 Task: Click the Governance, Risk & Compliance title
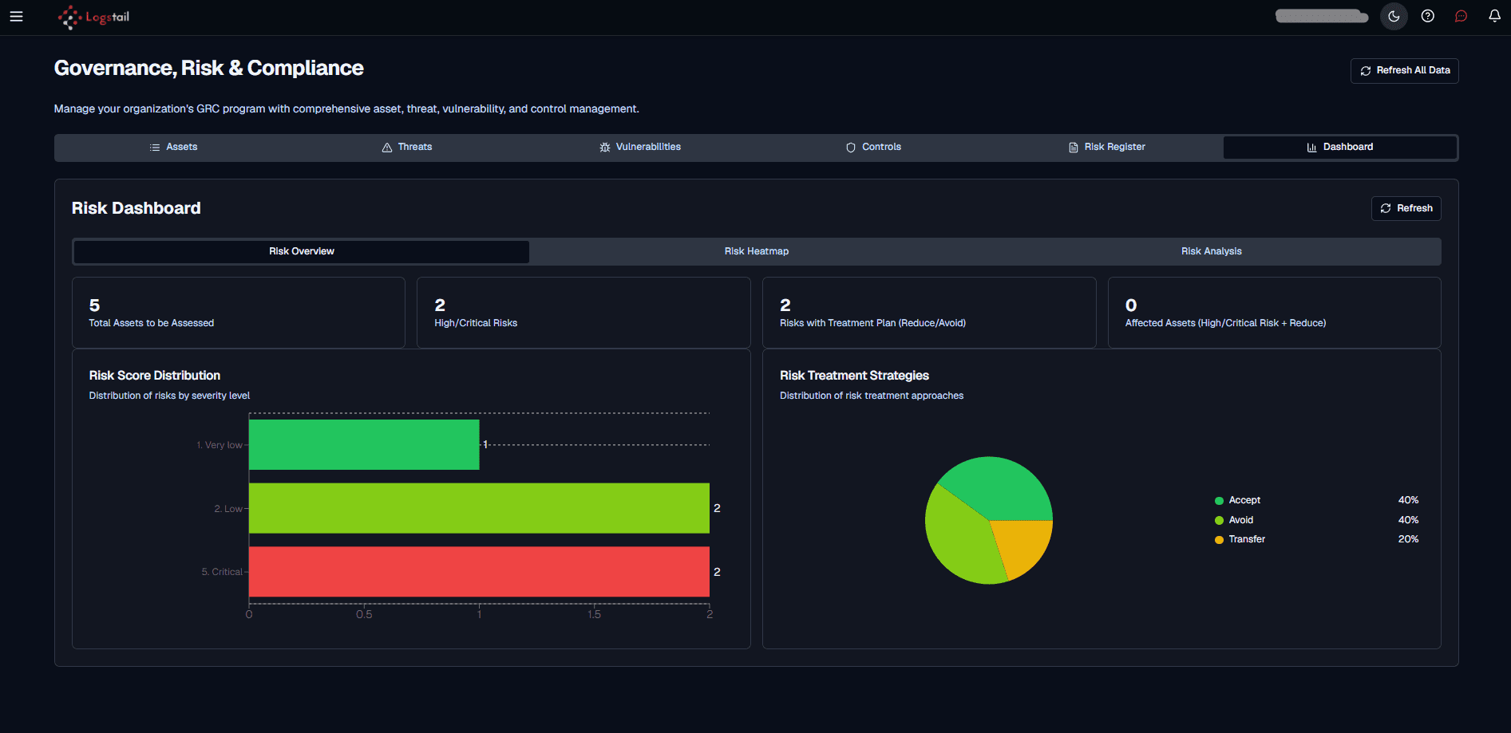click(x=208, y=69)
